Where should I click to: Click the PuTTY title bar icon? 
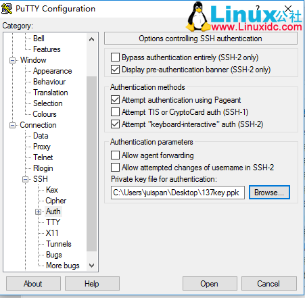tap(7, 9)
